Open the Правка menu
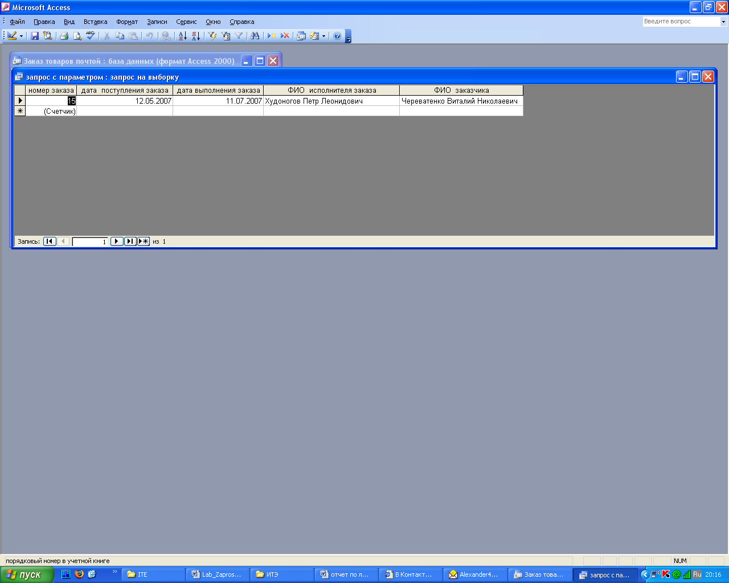This screenshot has height=583, width=729. tap(44, 22)
